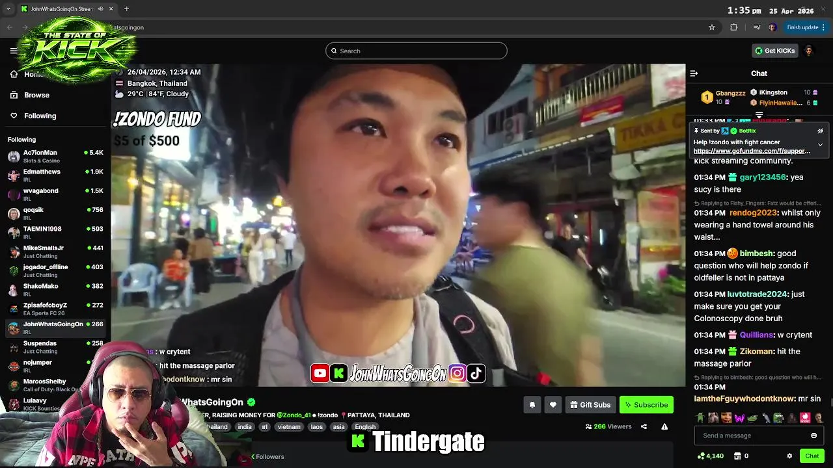833x468 pixels.
Task: Click the green Chat send button
Action: 812,456
